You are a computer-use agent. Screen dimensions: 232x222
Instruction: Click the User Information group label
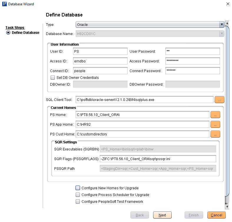(x=65, y=44)
